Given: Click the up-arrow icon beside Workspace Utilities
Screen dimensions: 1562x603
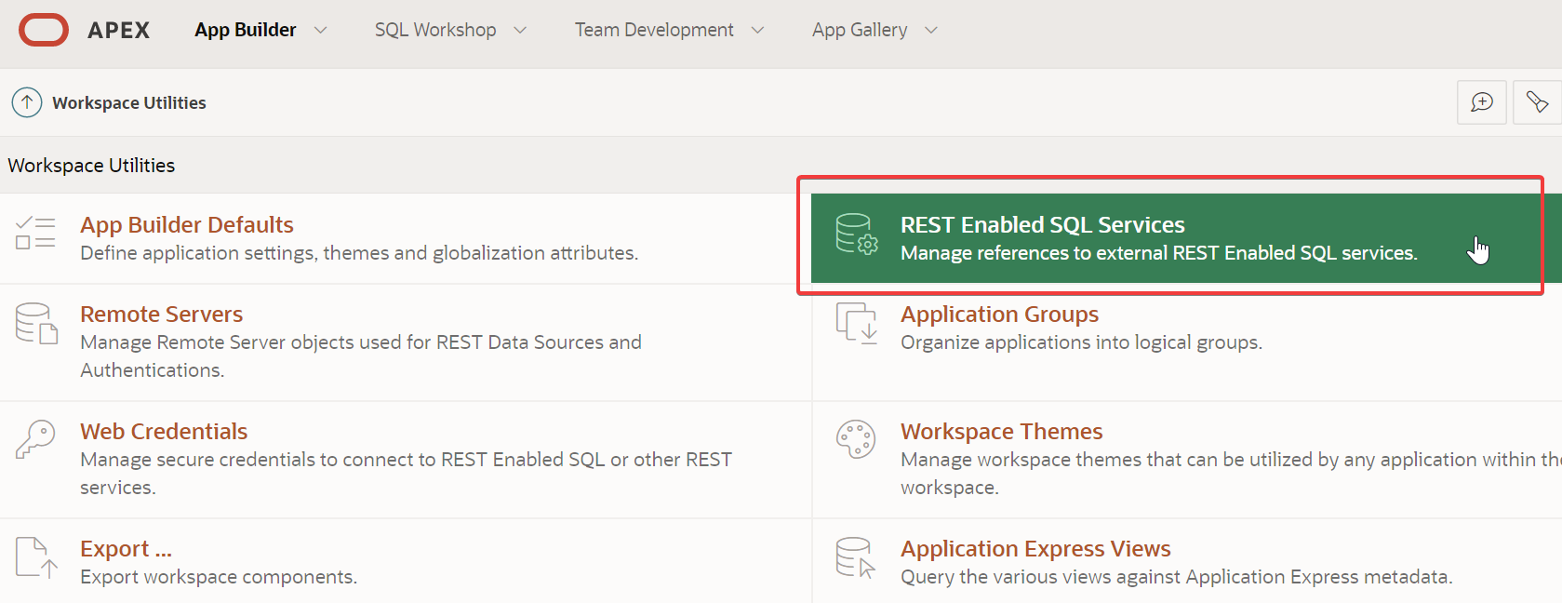Looking at the screenshot, I should pyautogui.click(x=27, y=102).
